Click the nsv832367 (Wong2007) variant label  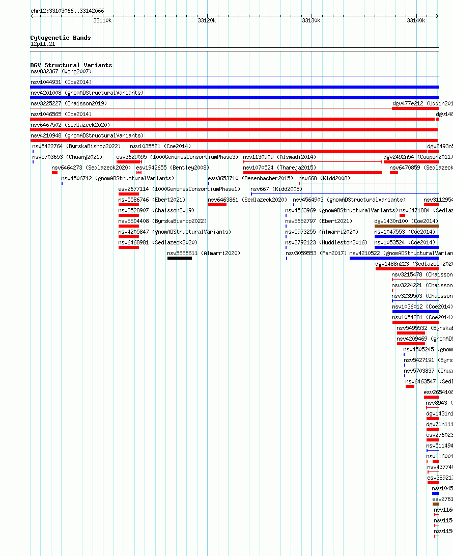(61, 71)
